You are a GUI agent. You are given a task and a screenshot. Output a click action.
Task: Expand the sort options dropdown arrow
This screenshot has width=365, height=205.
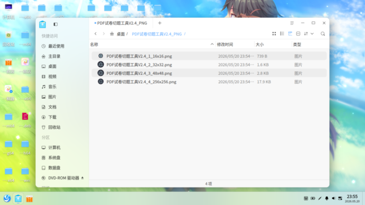coord(312,34)
